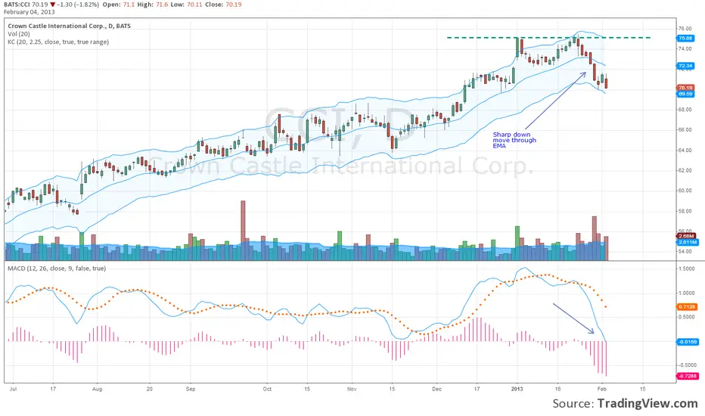Click the 76.00 price axis tick

(x=685, y=28)
